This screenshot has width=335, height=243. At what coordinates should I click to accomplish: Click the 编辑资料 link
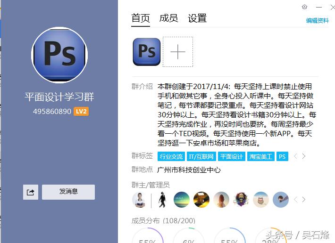tap(317, 20)
